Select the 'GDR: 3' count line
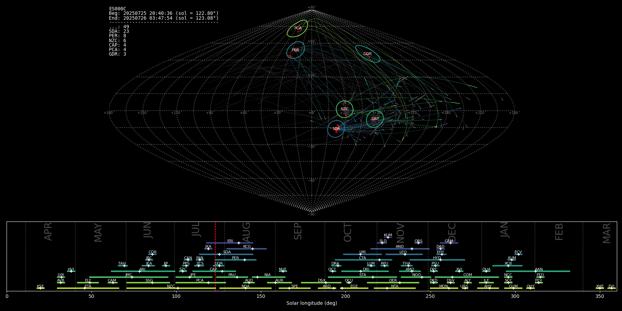The image size is (622, 311). (117, 54)
